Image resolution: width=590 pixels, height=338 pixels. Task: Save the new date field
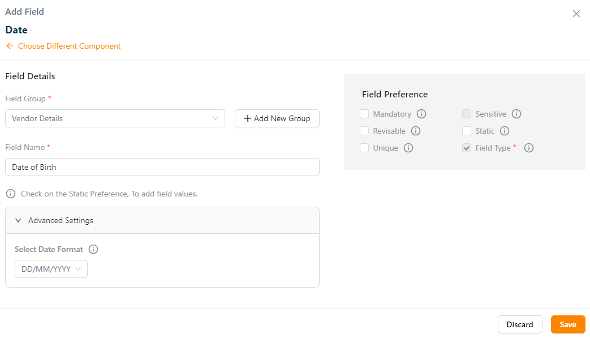[567, 324]
